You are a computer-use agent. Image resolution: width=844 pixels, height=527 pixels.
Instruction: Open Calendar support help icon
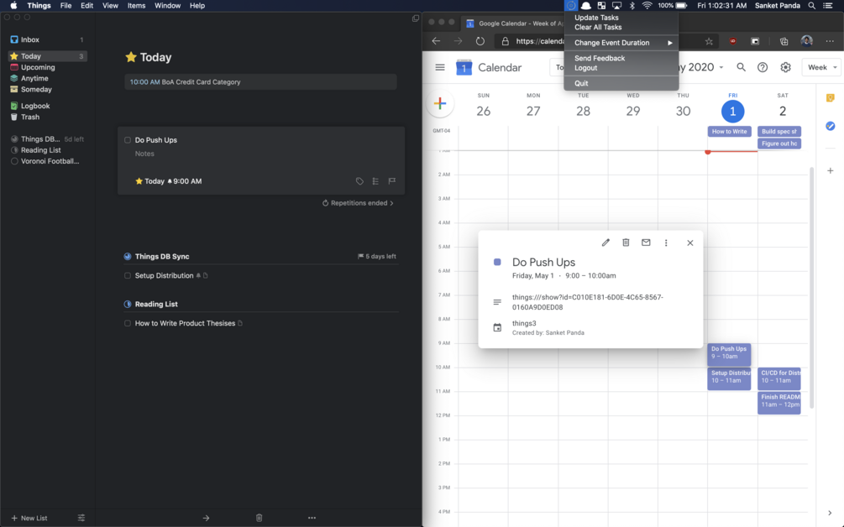(x=763, y=68)
